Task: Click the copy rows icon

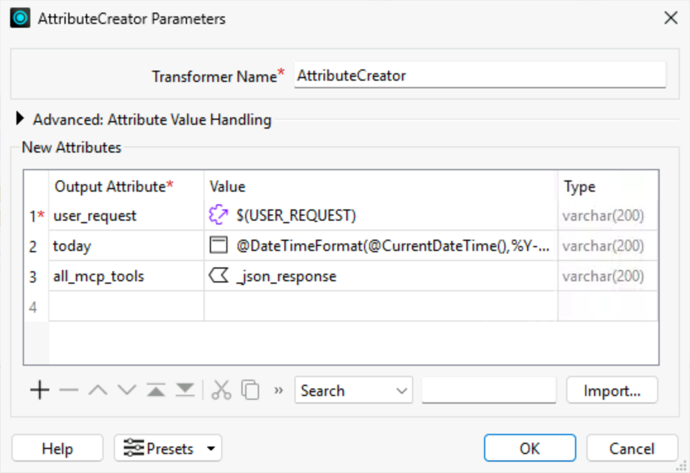Action: point(250,390)
